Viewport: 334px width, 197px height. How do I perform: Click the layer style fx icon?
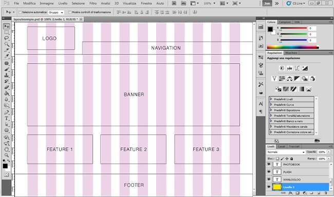tap(290, 193)
